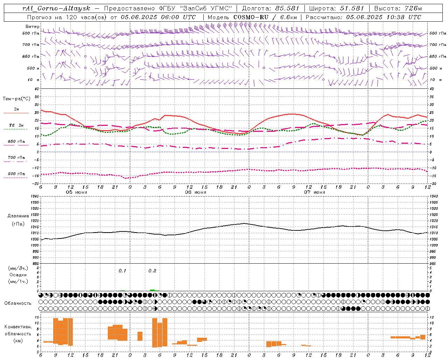Click the precipitation value 0.2
The height and width of the screenshot is (358, 448).
pyautogui.click(x=152, y=271)
